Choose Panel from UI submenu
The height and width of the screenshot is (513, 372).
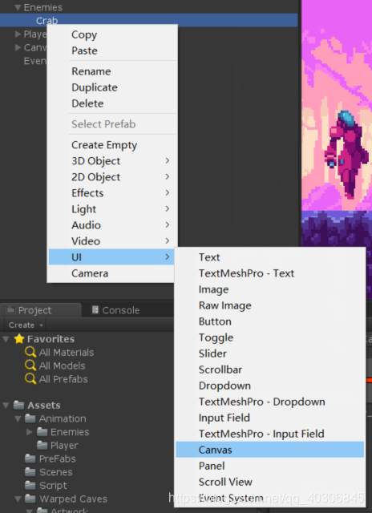[270, 466]
